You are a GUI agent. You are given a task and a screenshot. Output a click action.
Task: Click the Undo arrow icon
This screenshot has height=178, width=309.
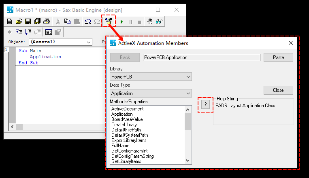pos(87,21)
